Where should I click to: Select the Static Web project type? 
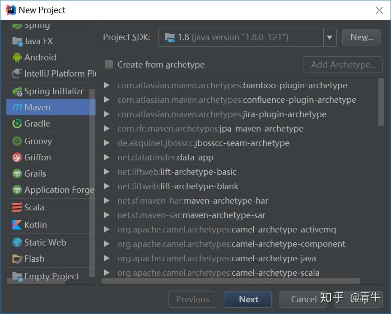43,242
